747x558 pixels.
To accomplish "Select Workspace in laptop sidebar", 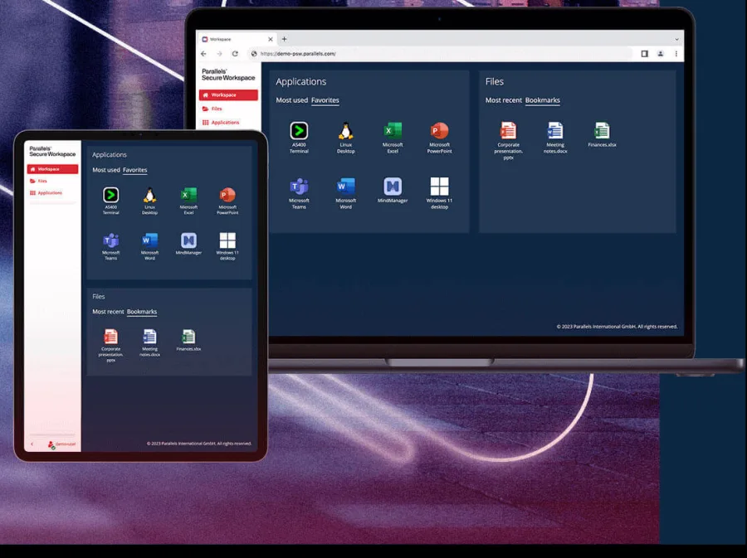I will click(x=228, y=95).
